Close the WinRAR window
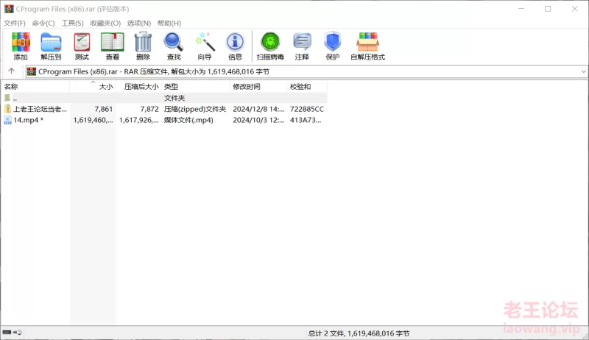The image size is (589, 340). click(x=575, y=9)
